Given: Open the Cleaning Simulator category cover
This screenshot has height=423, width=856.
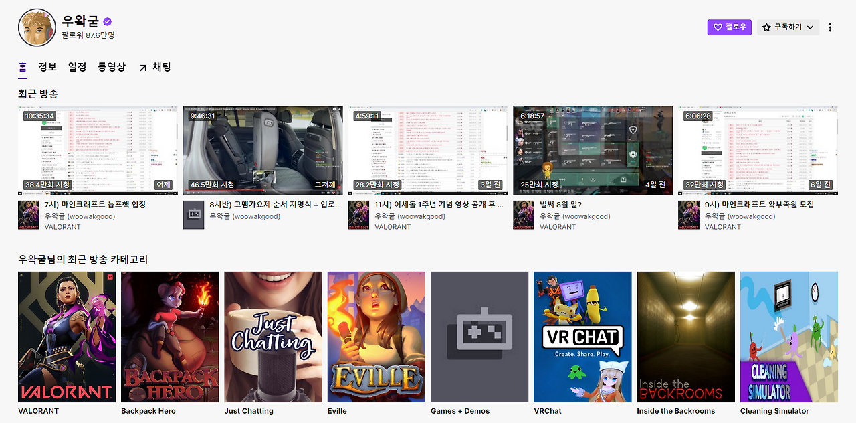Looking at the screenshot, I should coord(789,337).
